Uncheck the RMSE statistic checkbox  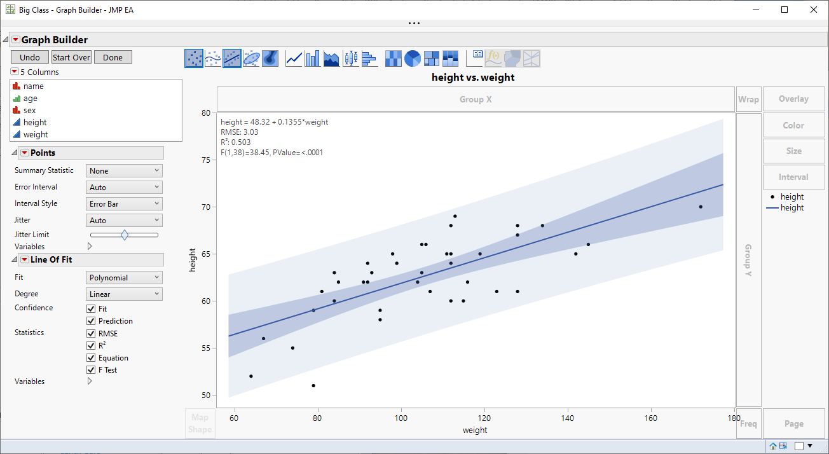(x=90, y=333)
